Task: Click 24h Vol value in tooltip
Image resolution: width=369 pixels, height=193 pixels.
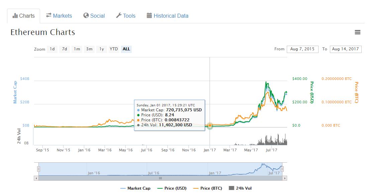Action: (x=175, y=125)
